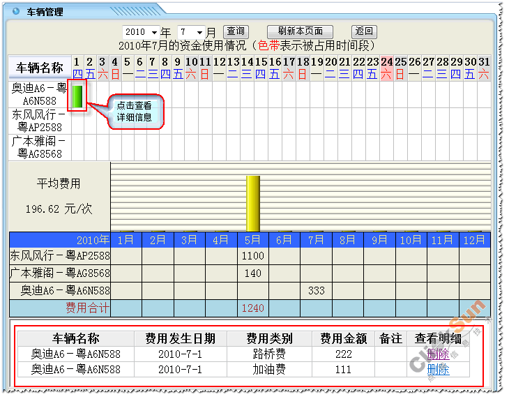Click the 9月 column header
509x399 pixels.
[379, 240]
